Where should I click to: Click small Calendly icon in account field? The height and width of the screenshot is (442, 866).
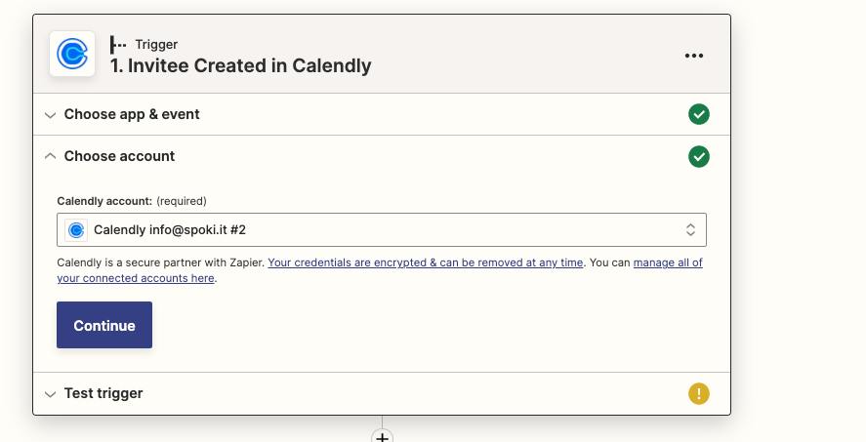76,230
